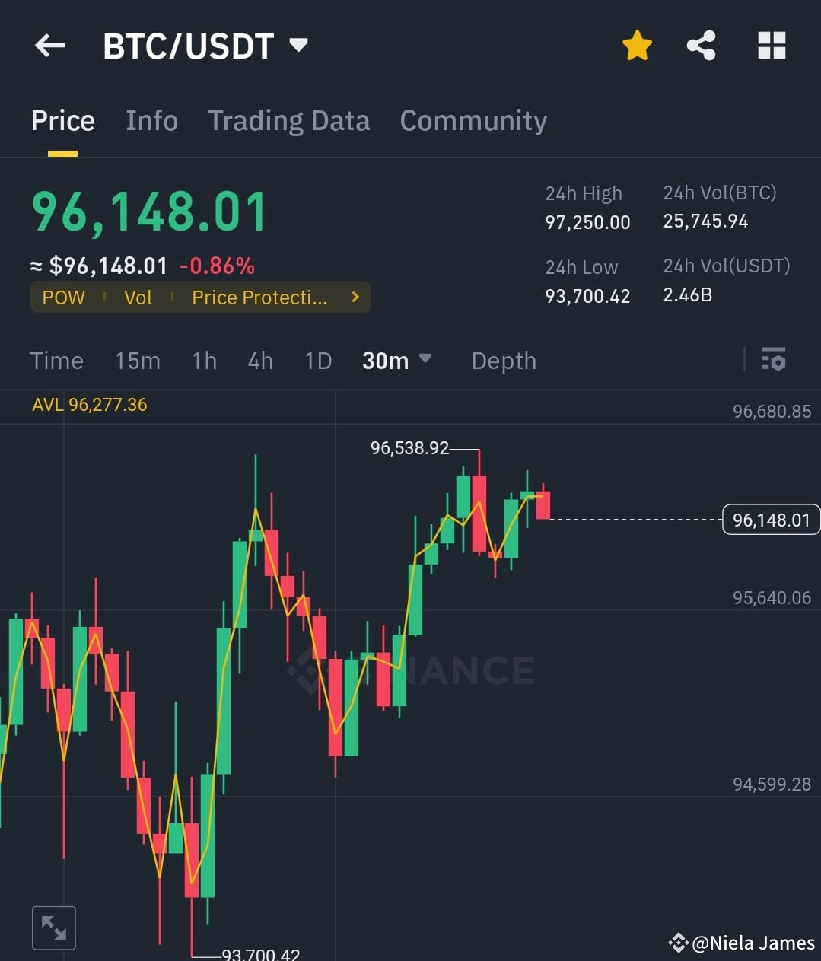Tap the back arrow to exit chart
This screenshot has width=821, height=961.
pyautogui.click(x=49, y=46)
